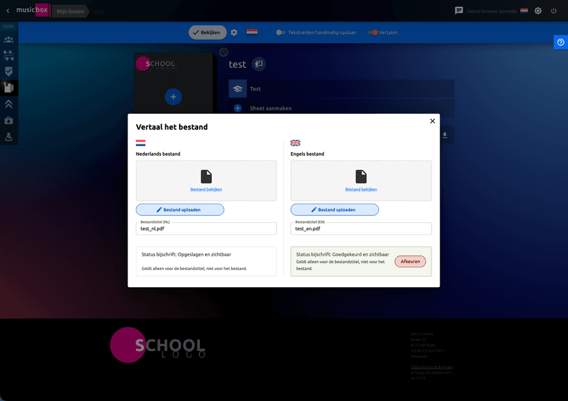Click the School logo on the box cover
The image size is (568, 401).
156,64
